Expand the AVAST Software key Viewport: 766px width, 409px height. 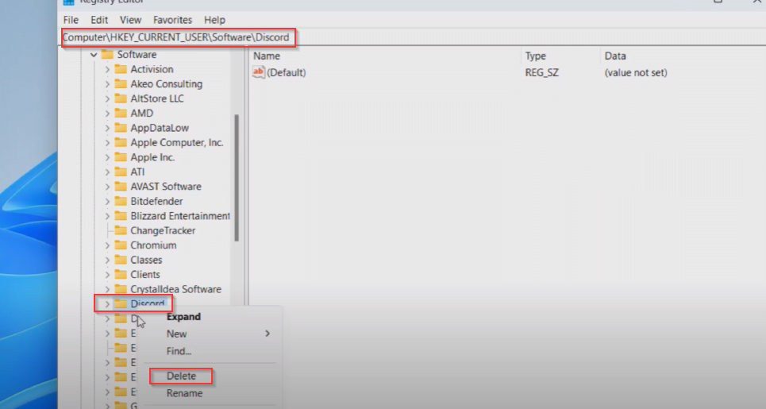pyautogui.click(x=107, y=187)
